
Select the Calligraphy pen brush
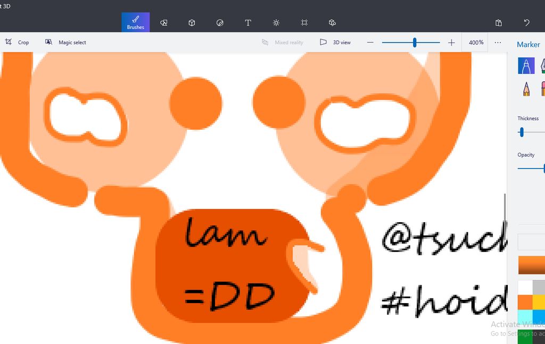[x=543, y=65]
